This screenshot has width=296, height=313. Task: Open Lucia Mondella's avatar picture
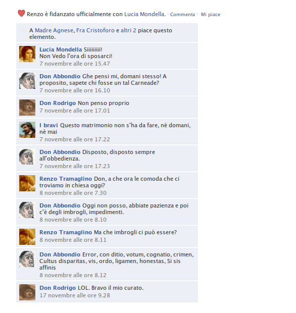(27, 54)
